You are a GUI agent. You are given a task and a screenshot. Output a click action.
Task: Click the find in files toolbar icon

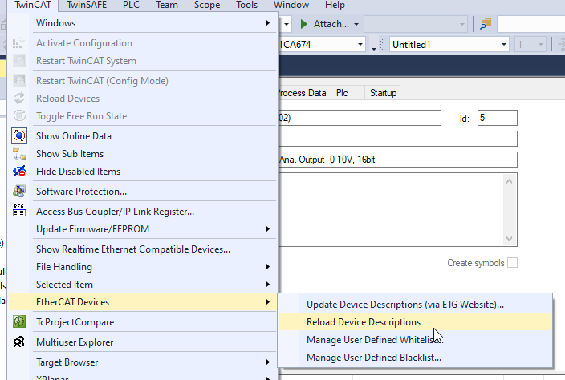click(x=486, y=24)
